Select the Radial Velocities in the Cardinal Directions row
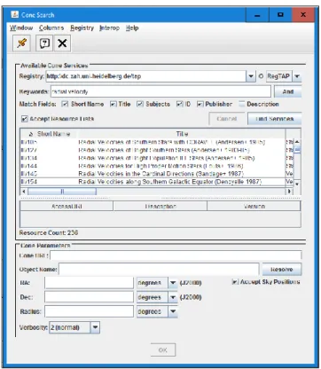 [x=153, y=174]
